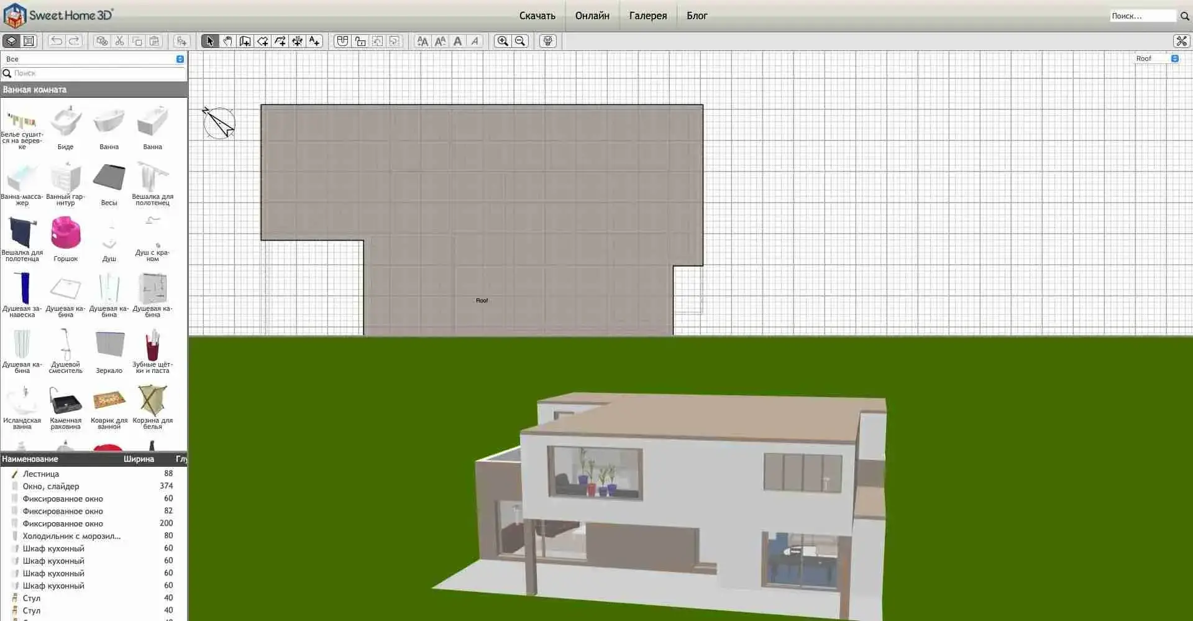Viewport: 1193px width, 621px height.
Task: Select the Душ с краном catalog item
Action: pyautogui.click(x=152, y=239)
